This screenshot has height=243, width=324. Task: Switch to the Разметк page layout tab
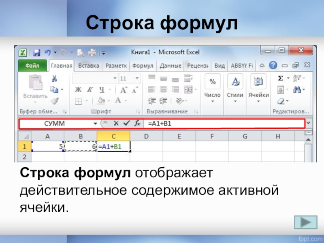116,66
